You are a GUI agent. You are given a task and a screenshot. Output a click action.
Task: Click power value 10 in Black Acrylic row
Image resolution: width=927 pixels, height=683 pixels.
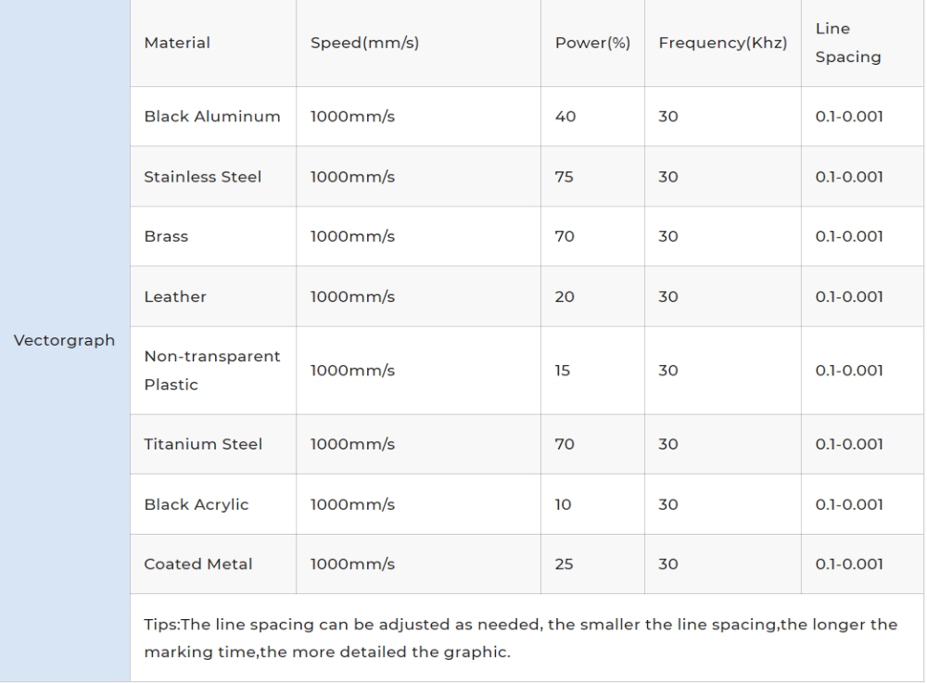point(564,505)
